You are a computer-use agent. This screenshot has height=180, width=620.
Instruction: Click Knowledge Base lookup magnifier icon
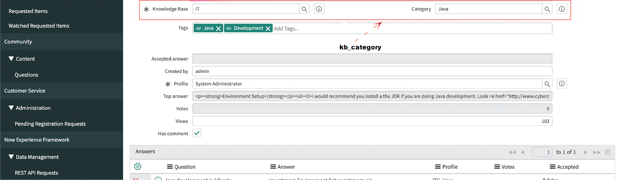[x=305, y=9]
